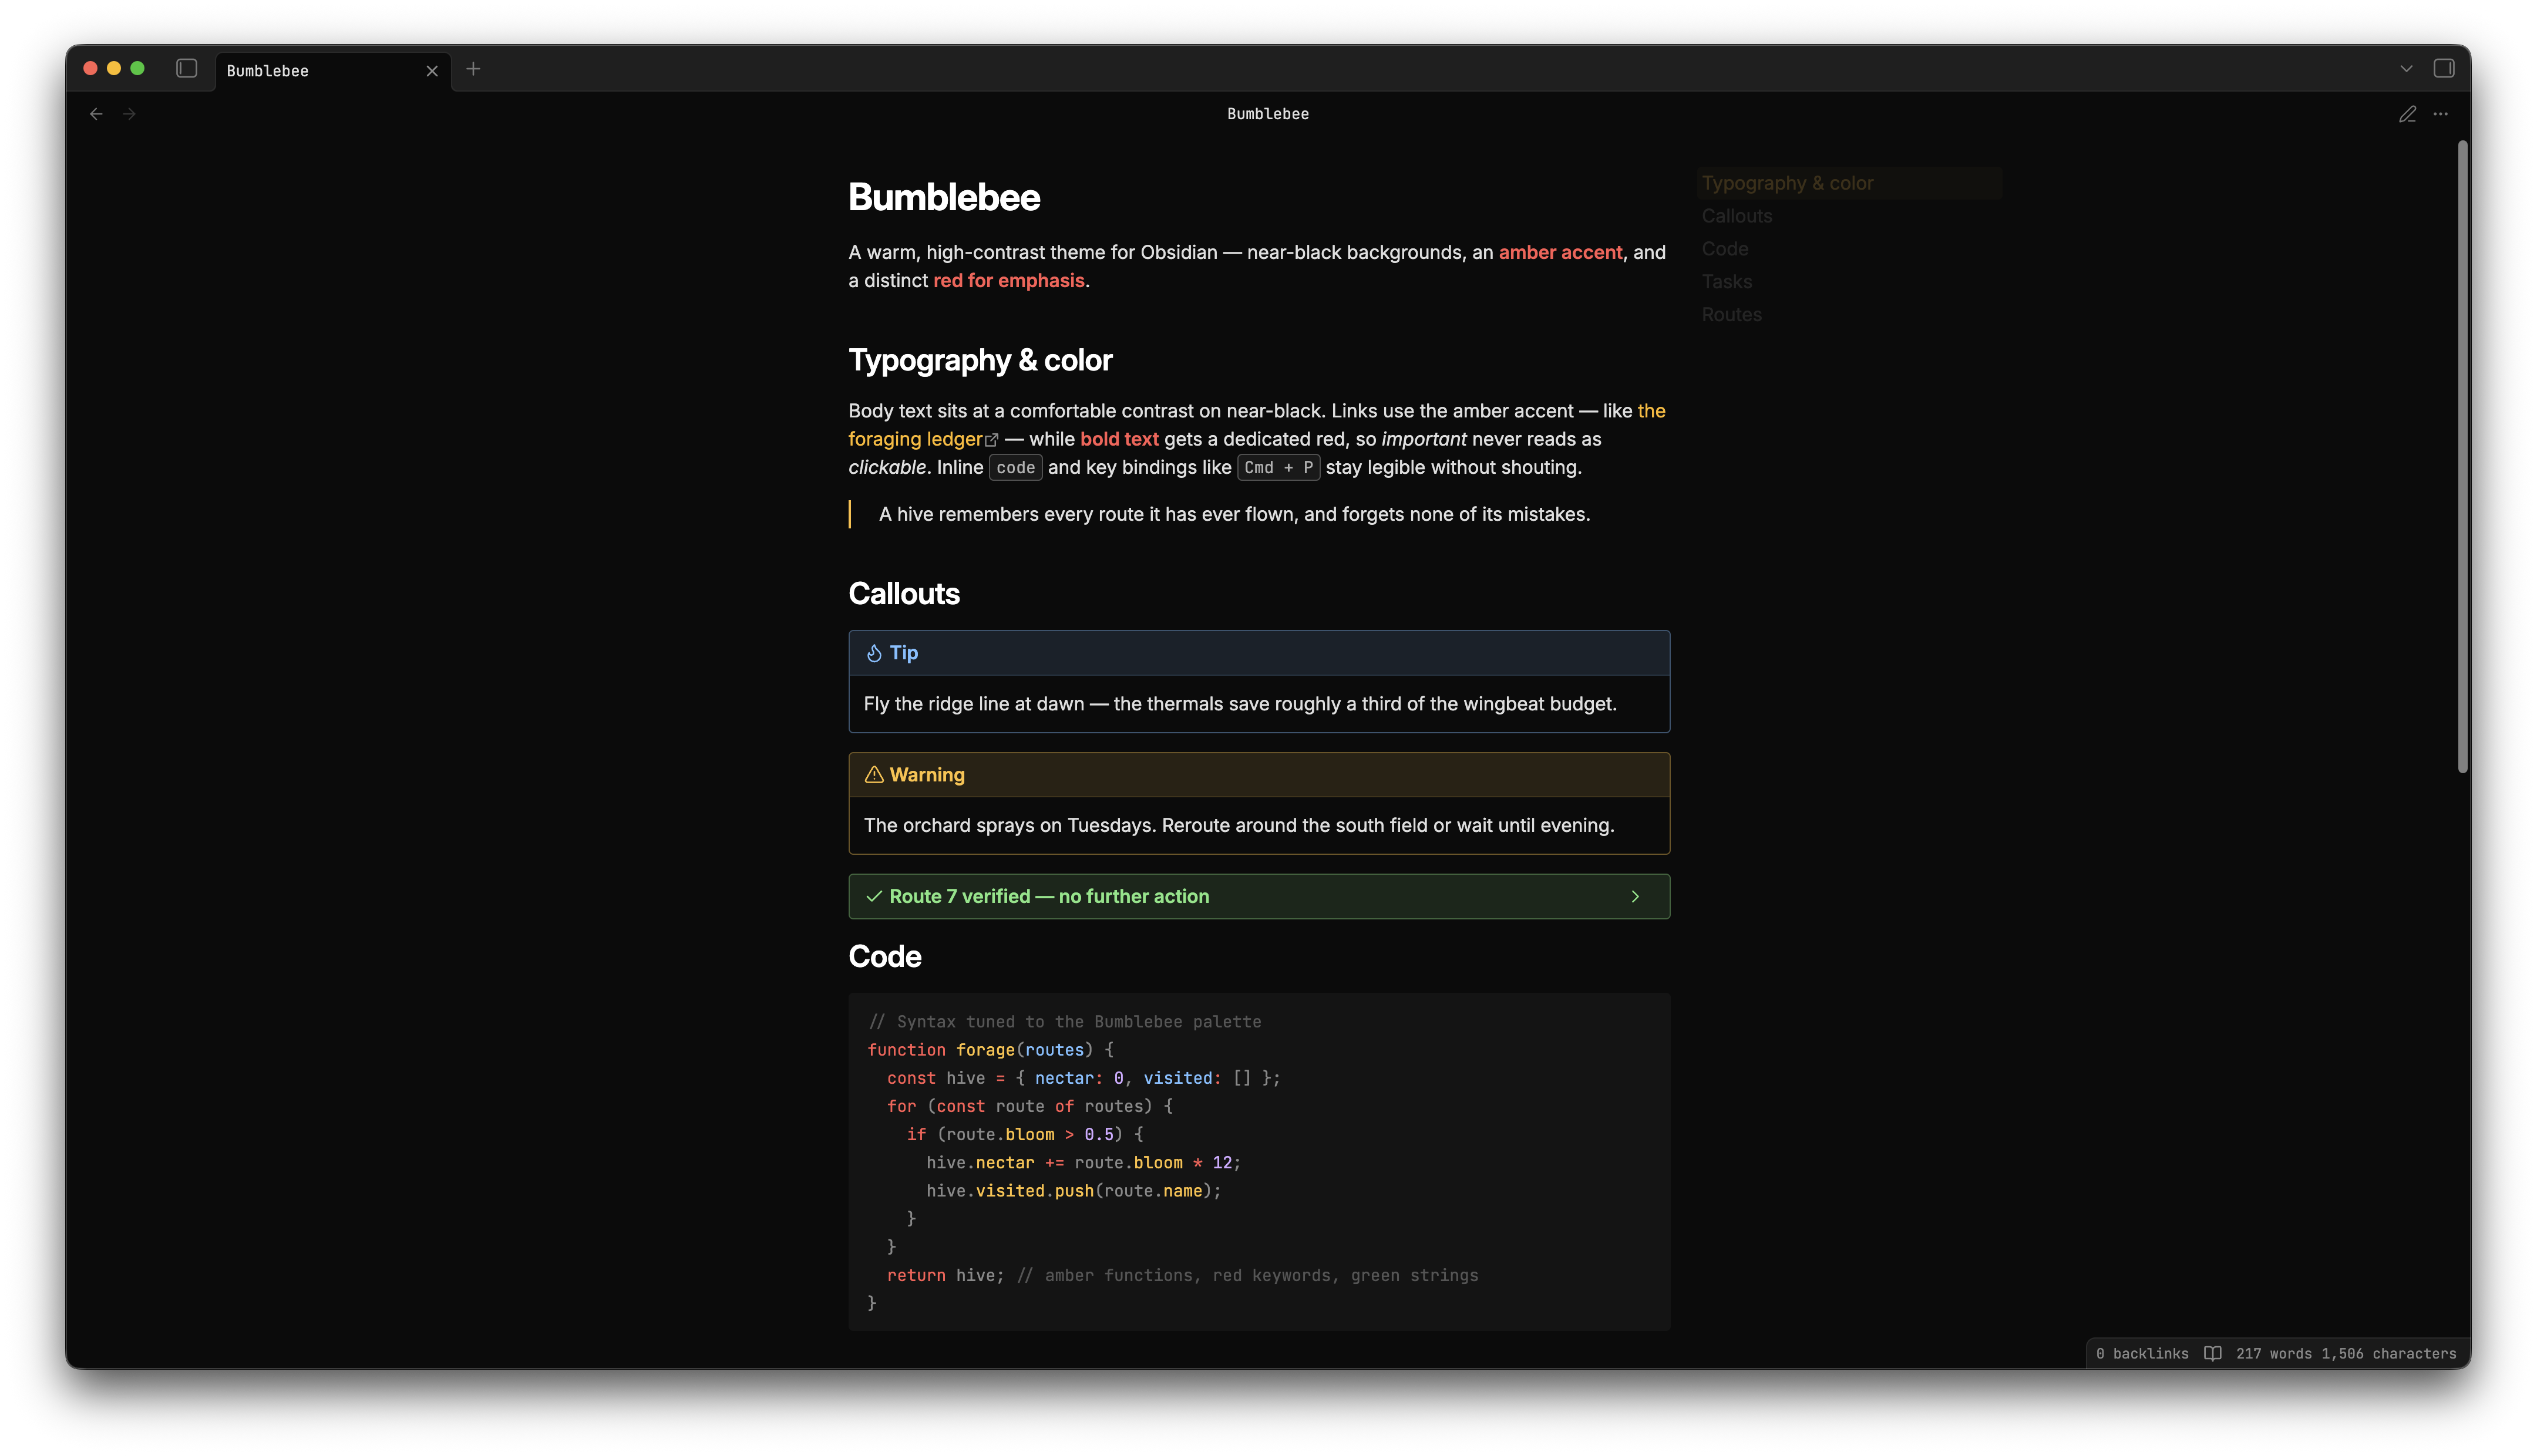
Task: Jump to Callouts in outline
Action: coord(1736,216)
